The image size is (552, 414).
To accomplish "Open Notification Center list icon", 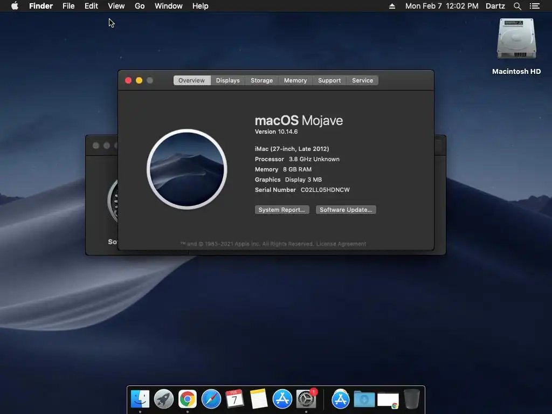I will click(x=535, y=6).
